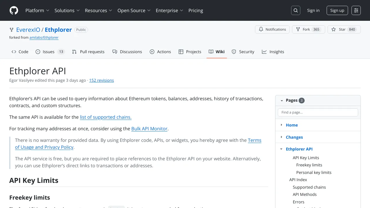
Task: Click the Security tab shield icon
Action: tap(234, 52)
